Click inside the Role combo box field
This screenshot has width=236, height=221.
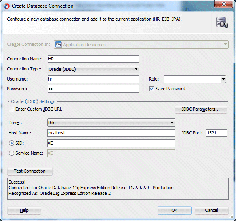tap(192, 79)
